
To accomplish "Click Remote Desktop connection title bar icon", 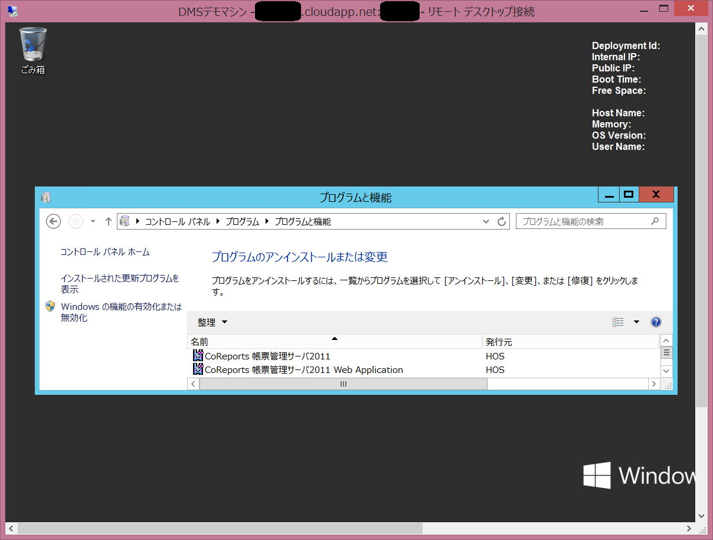I will [x=12, y=11].
